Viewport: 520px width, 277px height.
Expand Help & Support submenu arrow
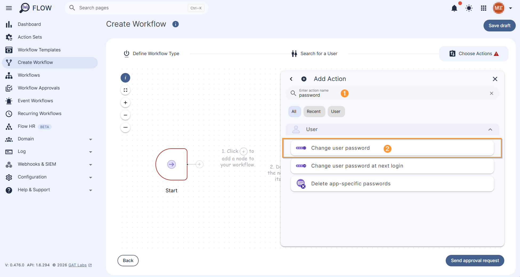pos(91,190)
